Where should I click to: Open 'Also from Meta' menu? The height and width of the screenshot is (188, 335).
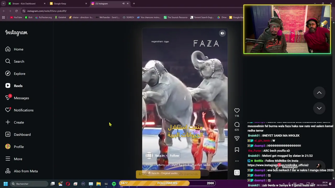pos(22,171)
